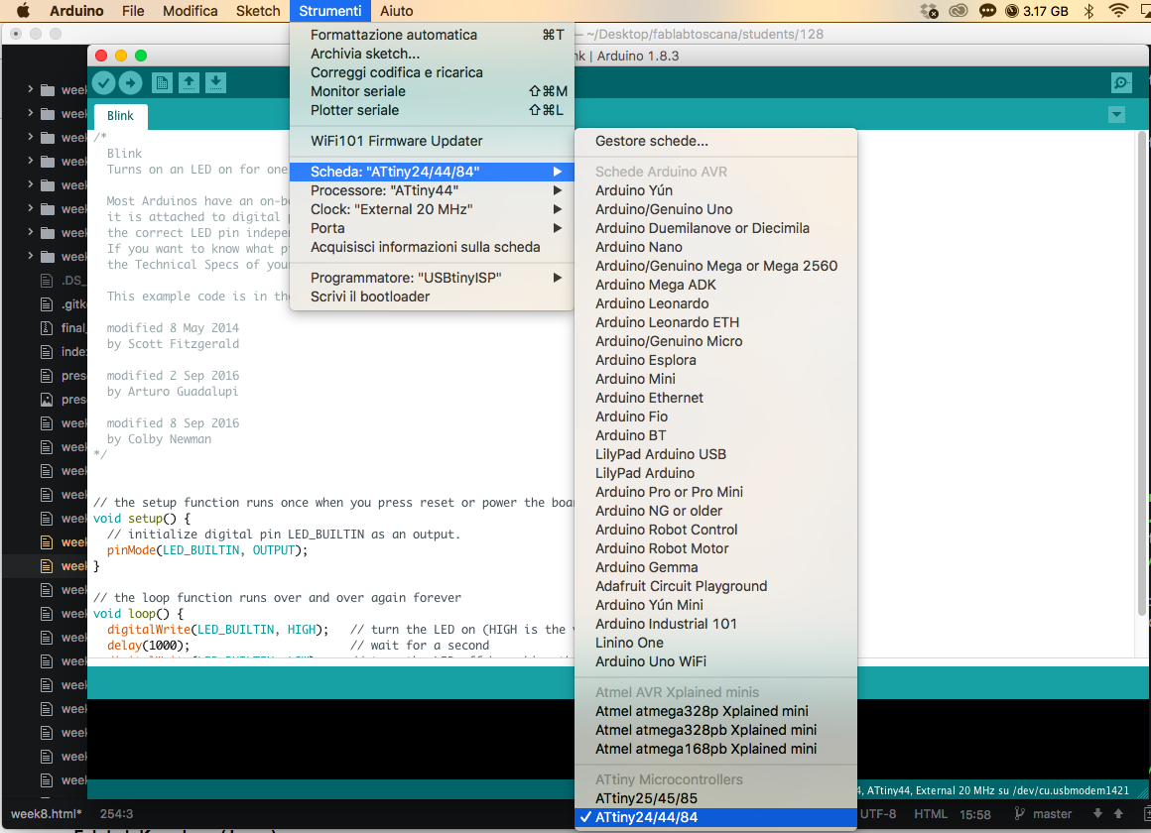Open the Apple menu
Image resolution: width=1151 pixels, height=833 pixels.
pyautogui.click(x=23, y=10)
